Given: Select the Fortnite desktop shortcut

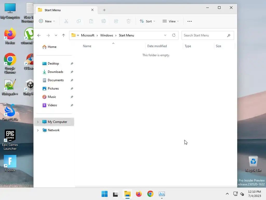Looking at the screenshot, I should pos(10,164).
